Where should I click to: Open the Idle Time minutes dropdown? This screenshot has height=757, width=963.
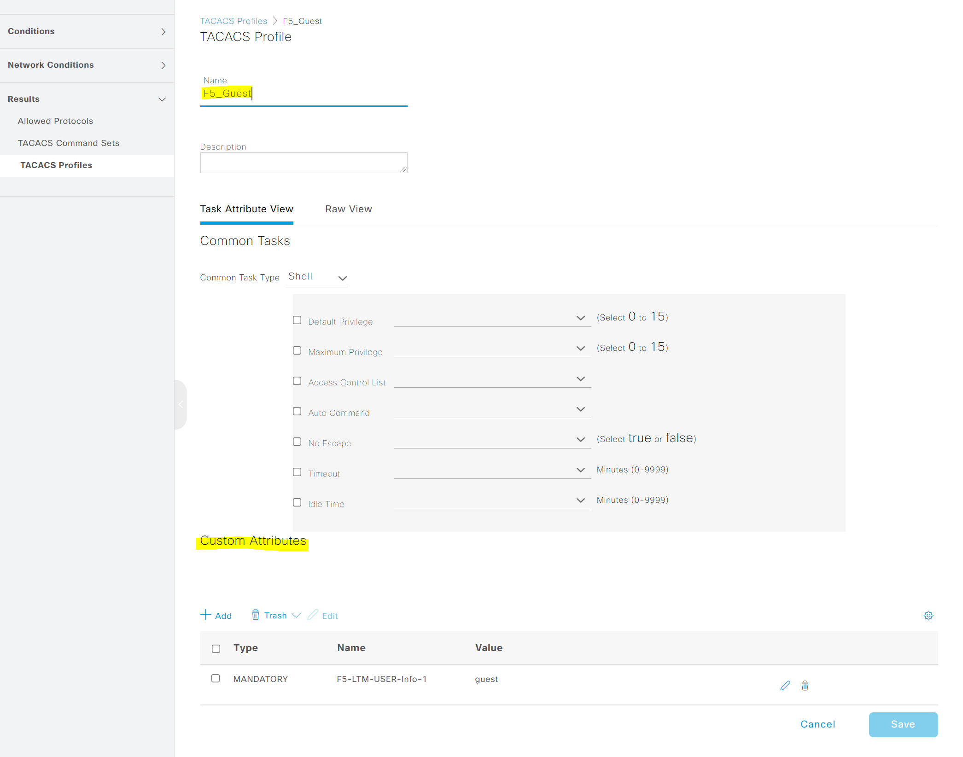(x=492, y=501)
